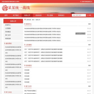Click 更多 beside 机构概况 section heading

point(90,65)
